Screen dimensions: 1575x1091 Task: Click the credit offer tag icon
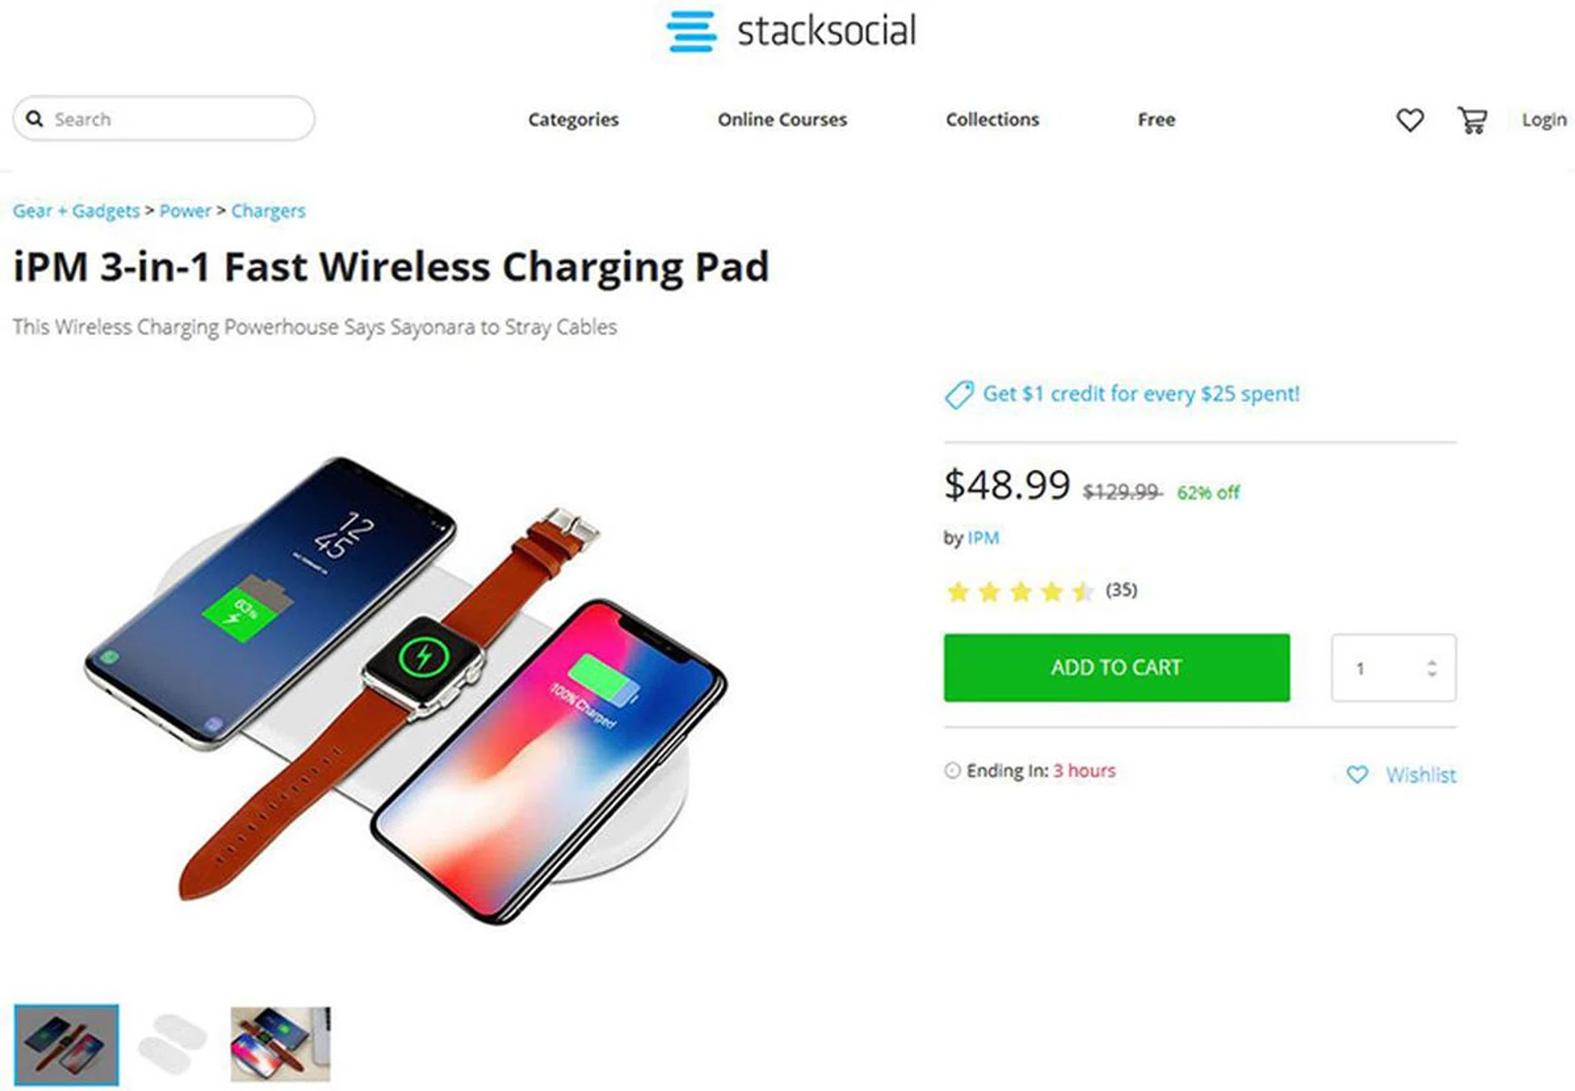958,395
